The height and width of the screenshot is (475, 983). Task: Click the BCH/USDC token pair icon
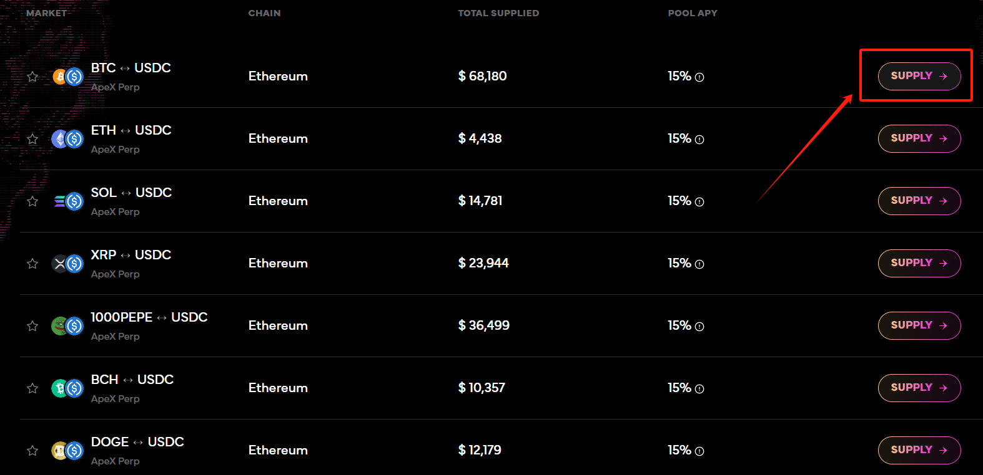click(67, 388)
